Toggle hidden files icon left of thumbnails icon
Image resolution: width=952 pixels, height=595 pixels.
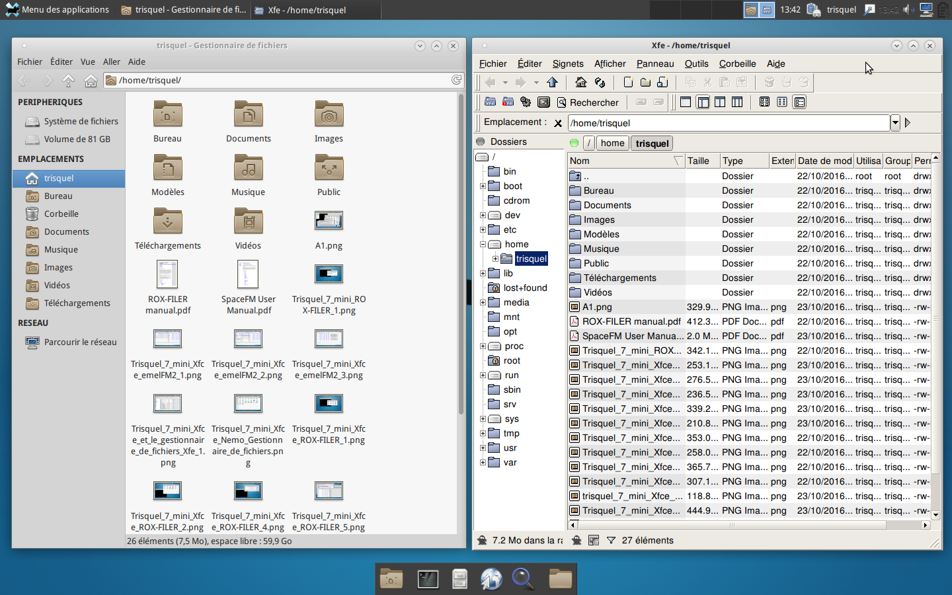[x=576, y=540]
